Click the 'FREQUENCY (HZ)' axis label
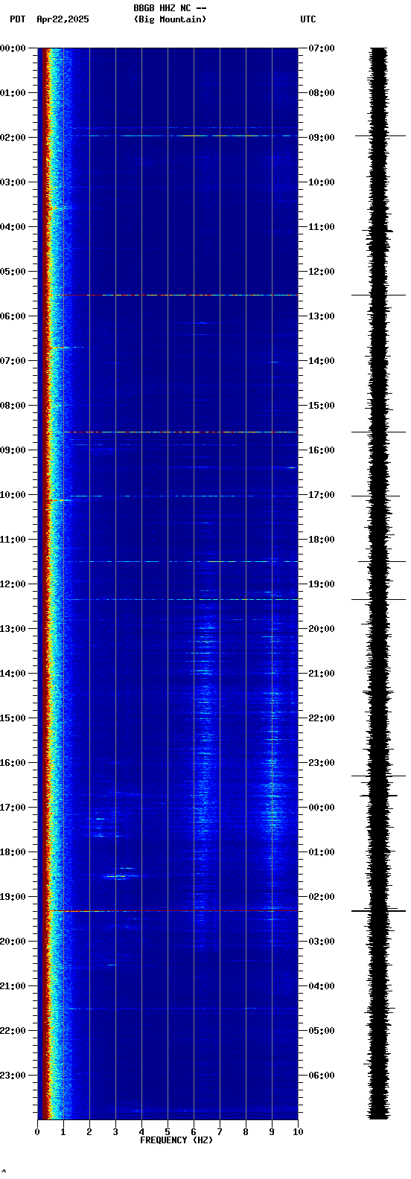Image resolution: width=411 pixels, height=1179 pixels. pos(176,1140)
